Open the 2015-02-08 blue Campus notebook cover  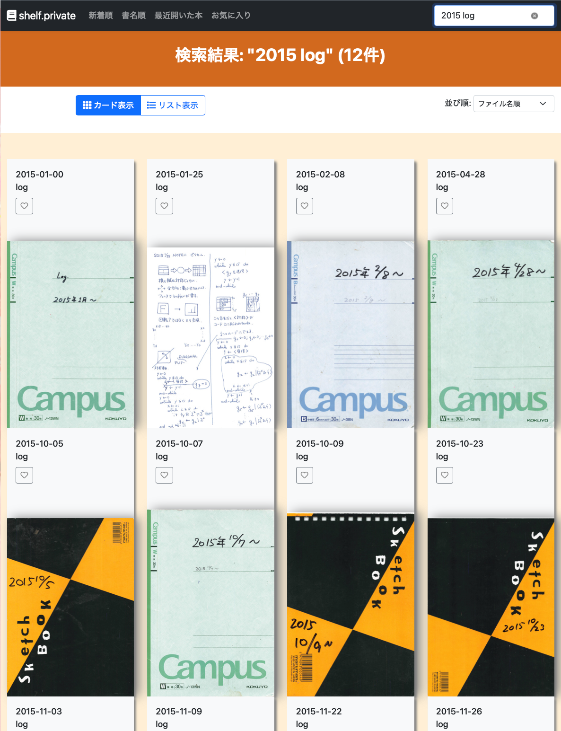(351, 335)
